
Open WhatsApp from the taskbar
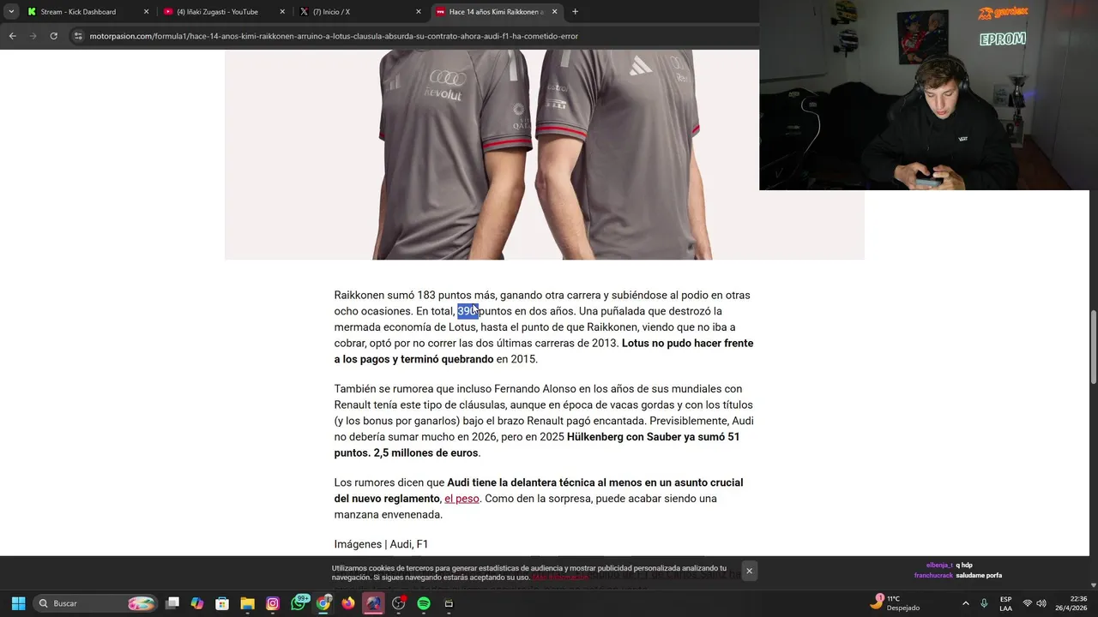[x=298, y=603]
